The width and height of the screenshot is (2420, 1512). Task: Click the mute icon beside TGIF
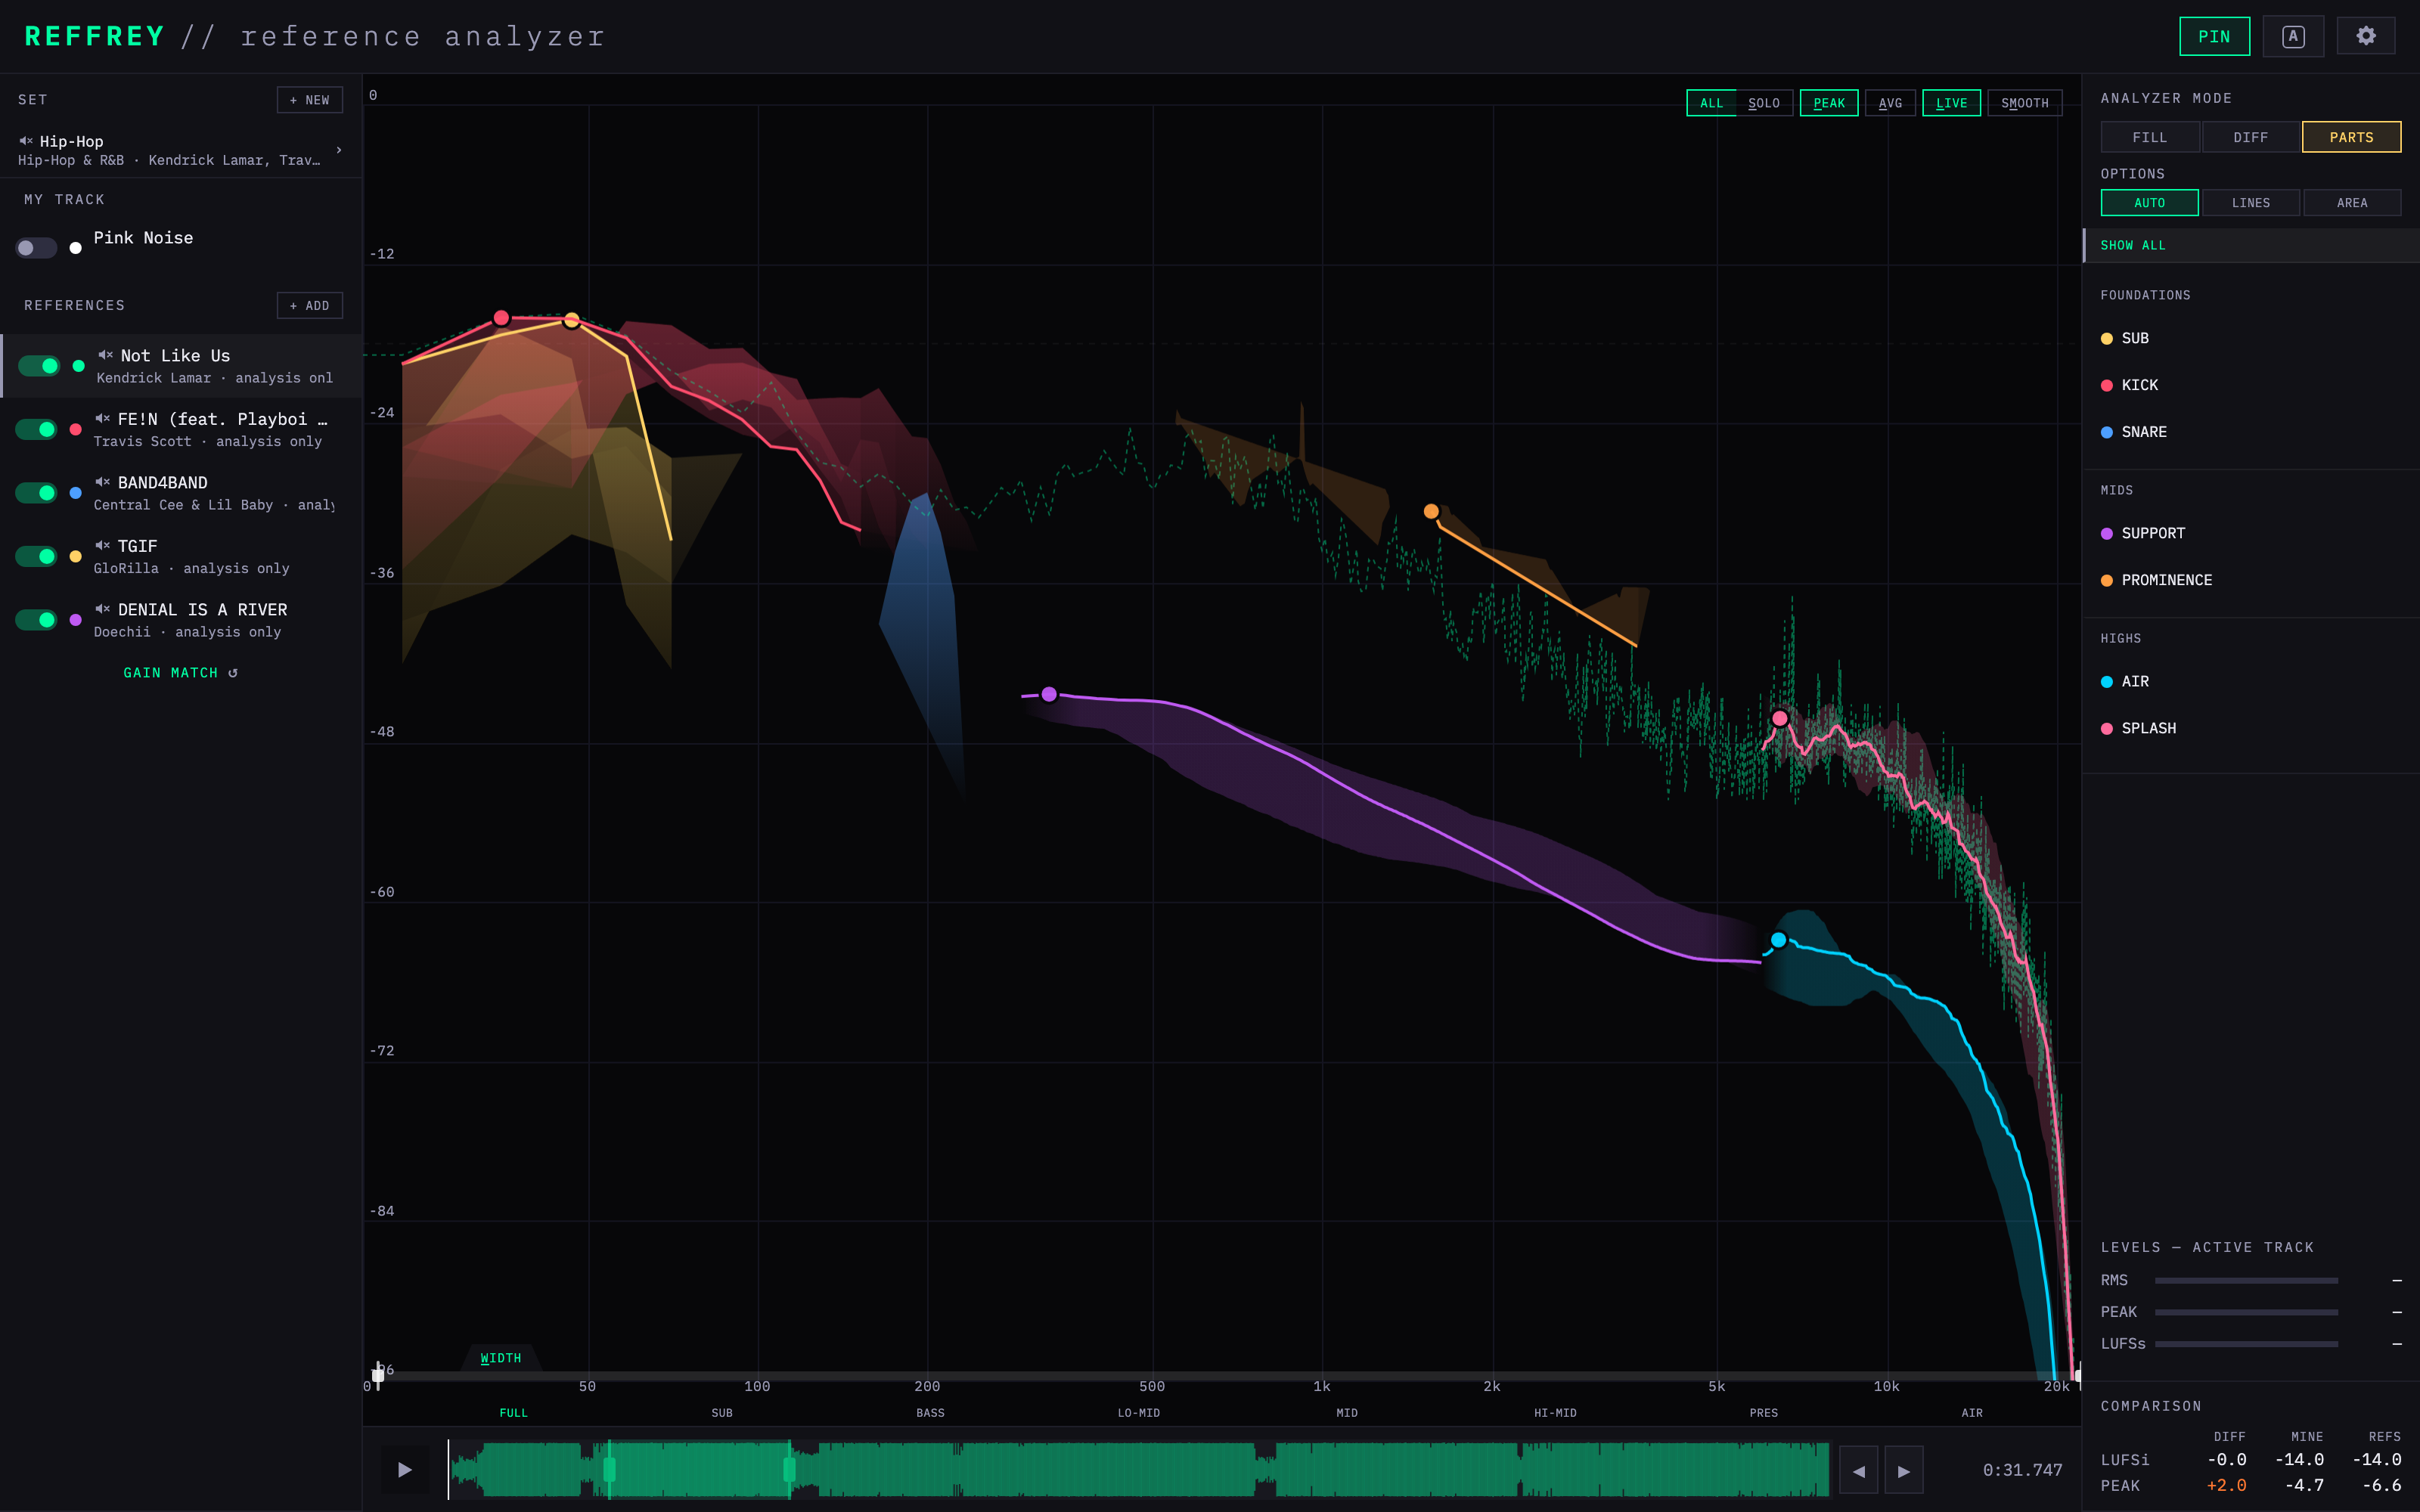point(102,545)
